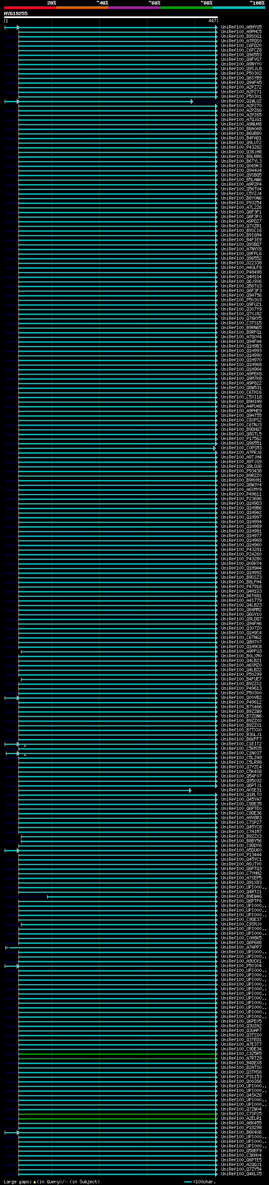Select the UniRef100_P50302 label
The image size is (269, 1185).
click(x=241, y=74)
